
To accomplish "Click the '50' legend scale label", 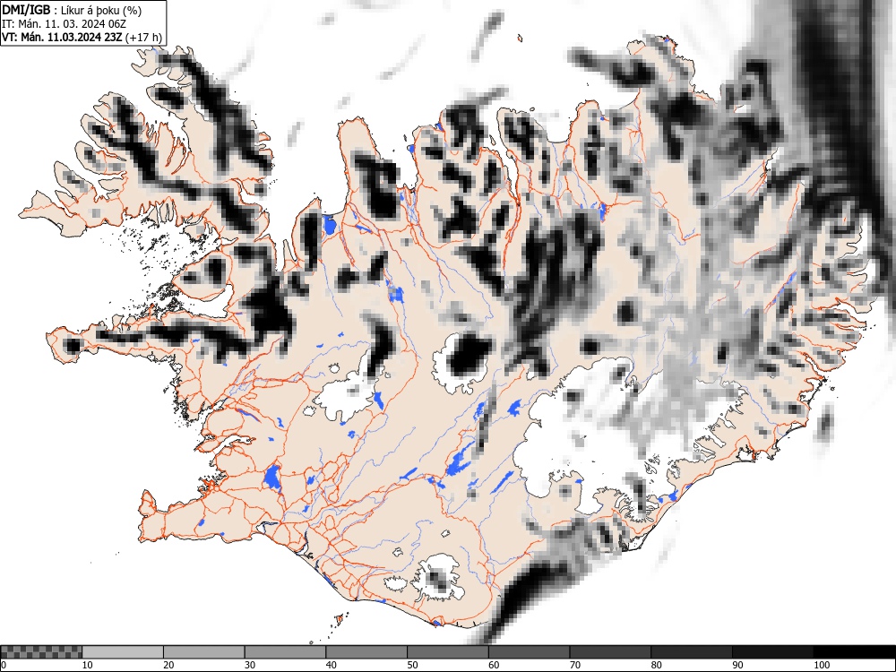I will tap(412, 665).
